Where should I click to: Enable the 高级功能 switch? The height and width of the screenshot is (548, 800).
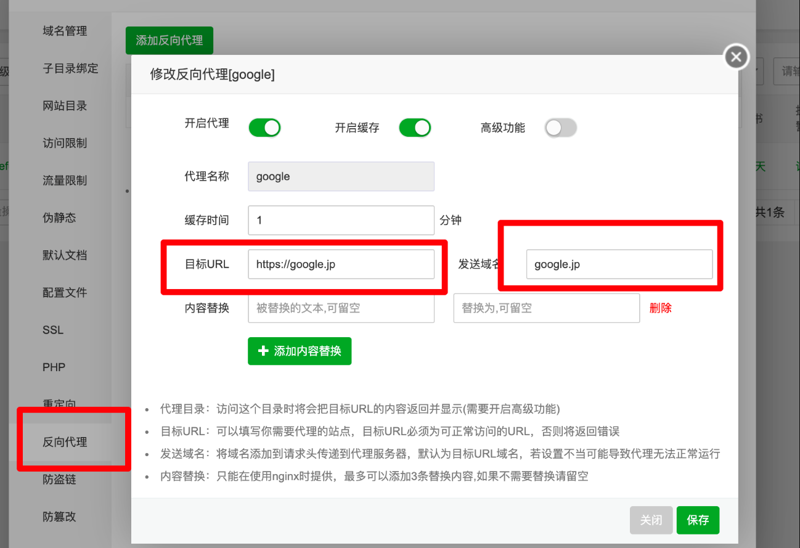pos(560,128)
